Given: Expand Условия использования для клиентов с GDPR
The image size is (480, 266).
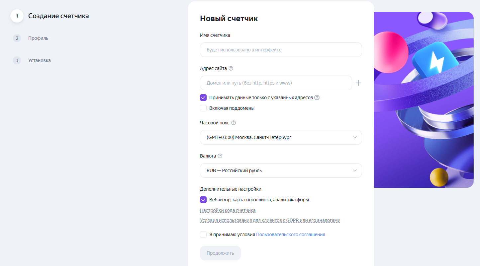Looking at the screenshot, I should click(270, 220).
